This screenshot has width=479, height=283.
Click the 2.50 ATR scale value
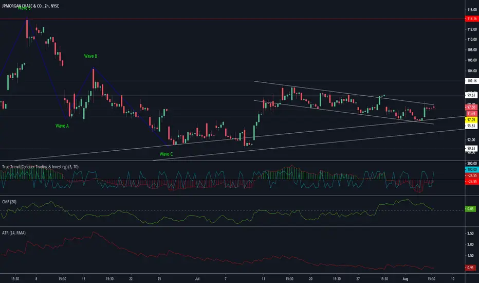[x=470, y=234]
